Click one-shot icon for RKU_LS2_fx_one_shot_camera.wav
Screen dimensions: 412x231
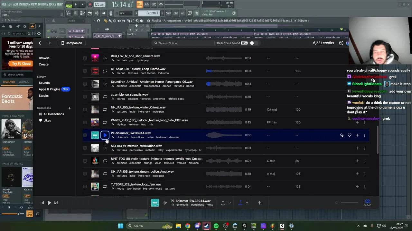tap(105, 58)
